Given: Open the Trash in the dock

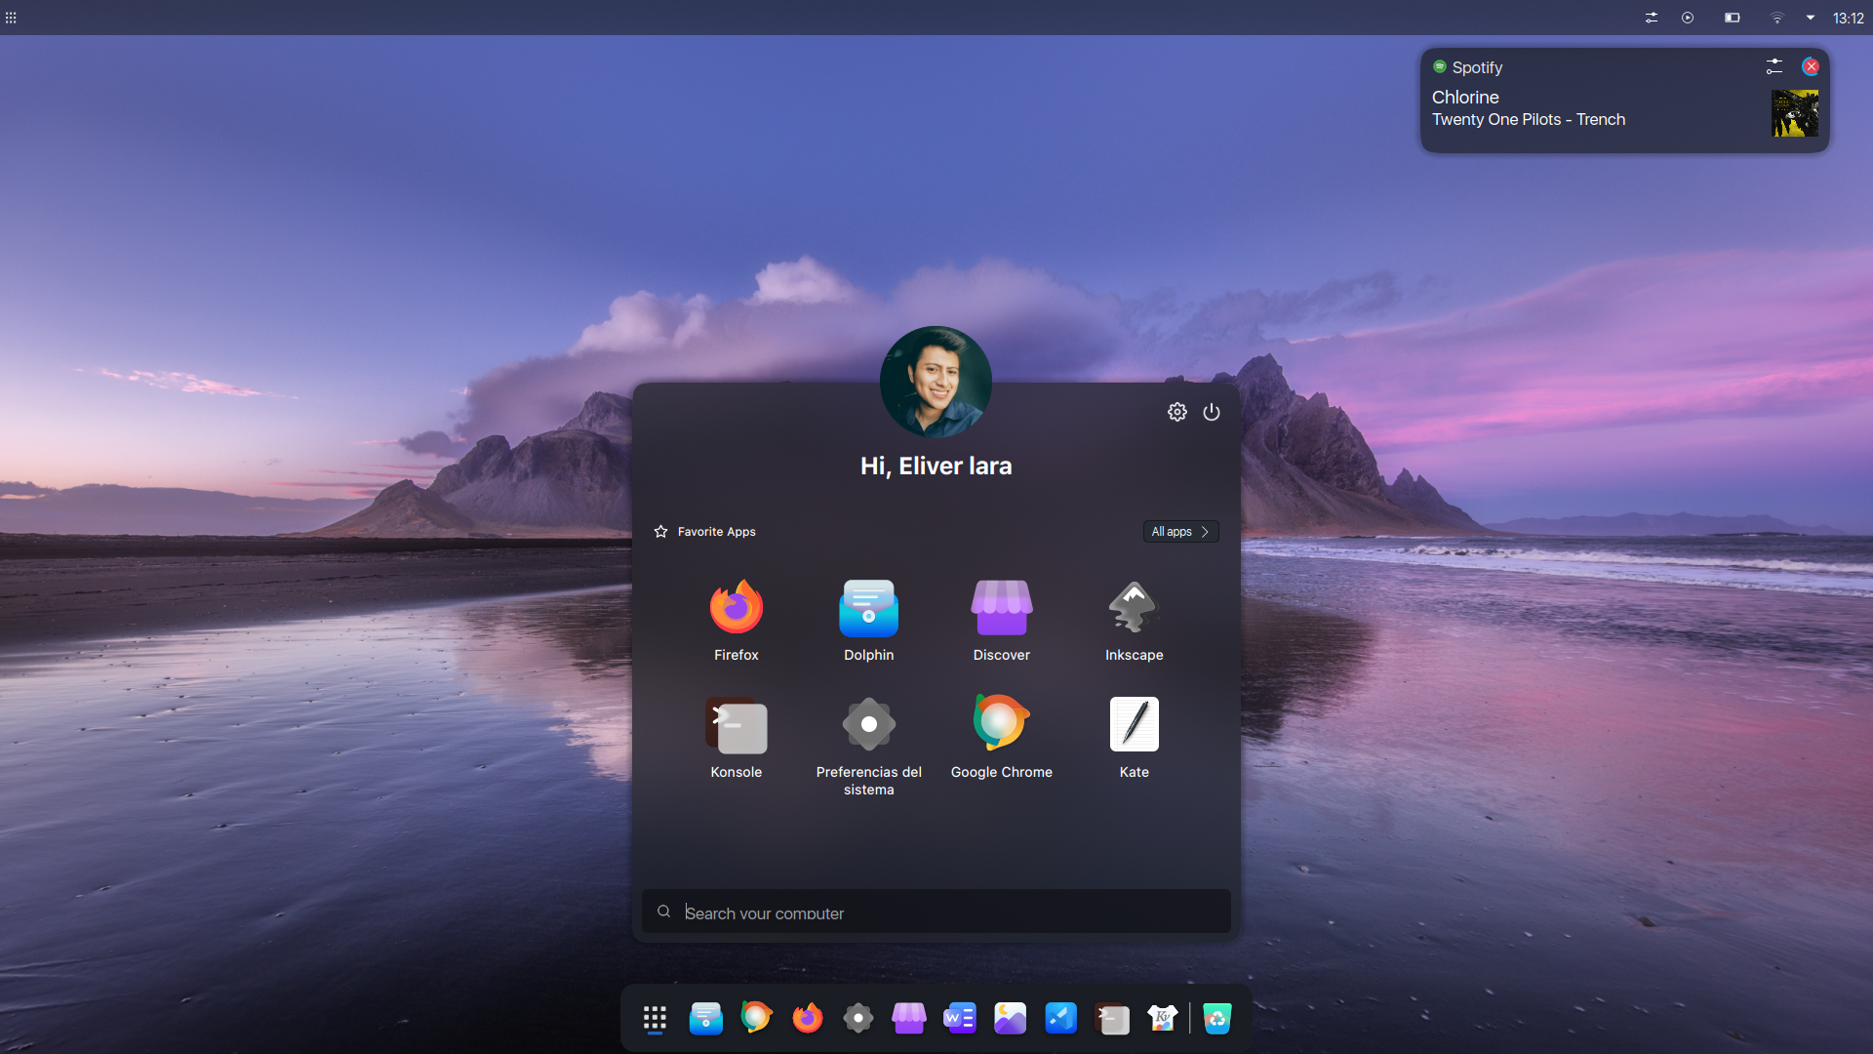Looking at the screenshot, I should (1216, 1019).
